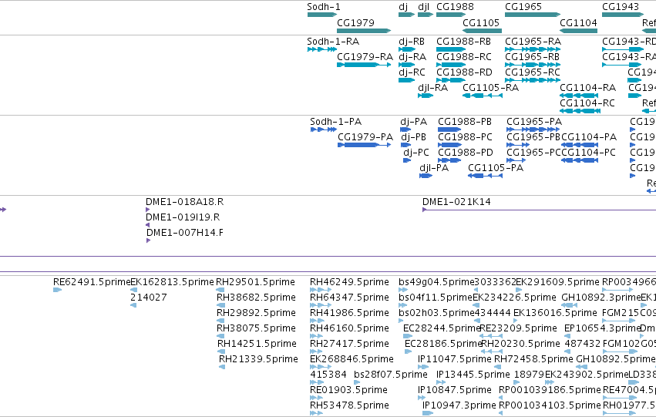Viewport: 656px width, 417px height.
Task: Click the Sodh-1-PA protein label
Action: click(x=335, y=122)
